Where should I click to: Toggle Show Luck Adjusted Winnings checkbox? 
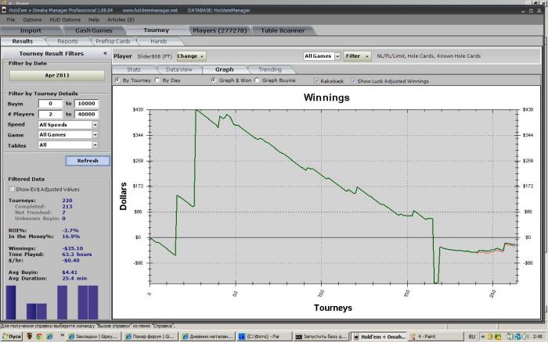353,81
